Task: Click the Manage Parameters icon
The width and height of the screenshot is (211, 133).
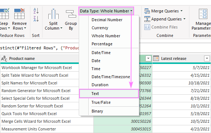Action: point(203,14)
